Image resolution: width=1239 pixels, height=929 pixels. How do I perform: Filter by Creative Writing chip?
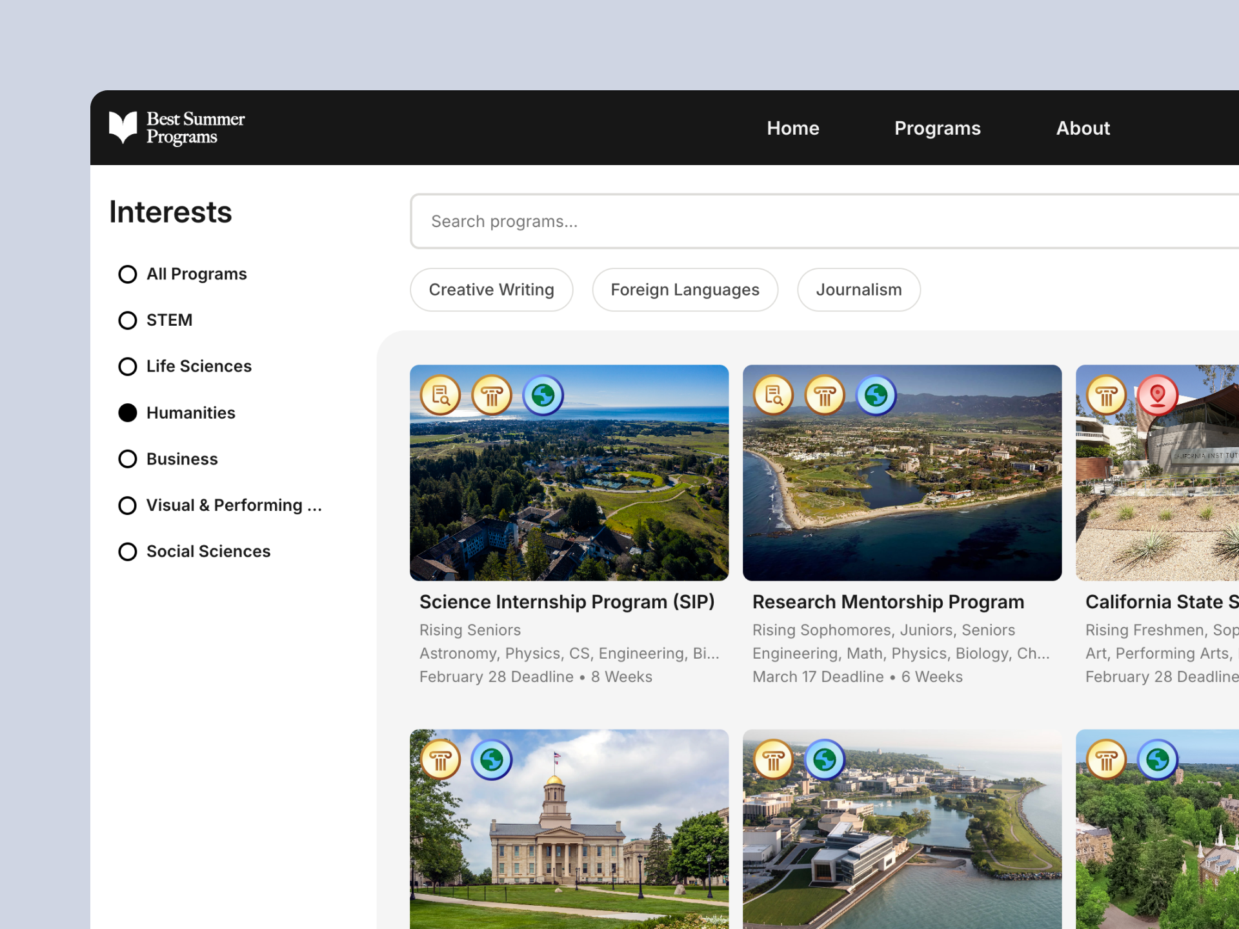(491, 290)
